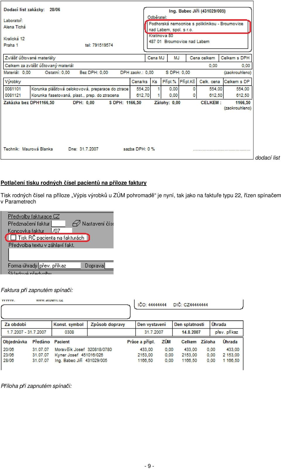Screen dimensions: 281x469
Task: Click product code 0081121
Action: (13, 95)
